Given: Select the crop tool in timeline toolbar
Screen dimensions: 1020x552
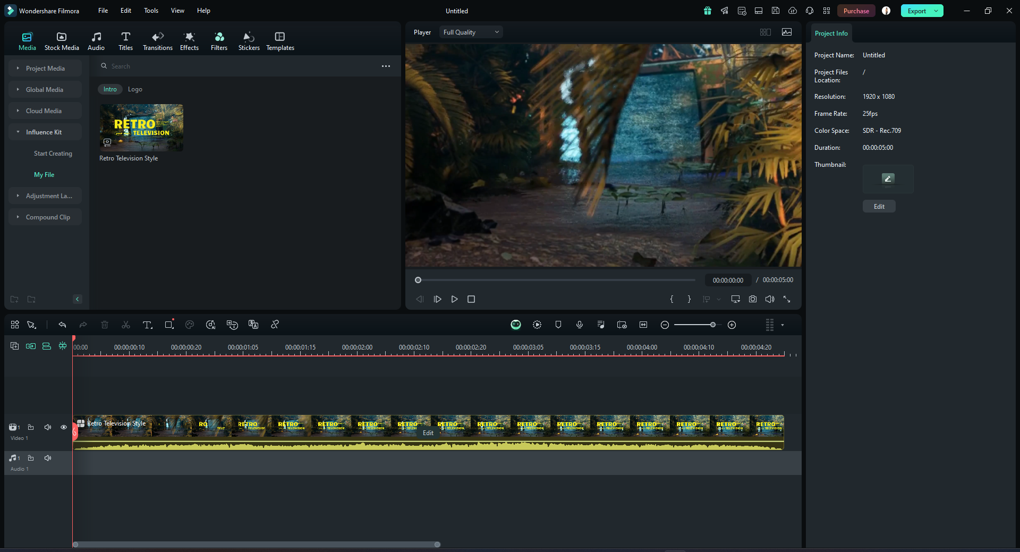Looking at the screenshot, I should [169, 325].
